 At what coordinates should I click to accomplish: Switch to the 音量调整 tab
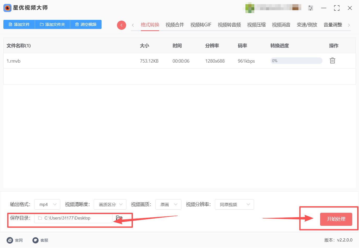point(333,25)
